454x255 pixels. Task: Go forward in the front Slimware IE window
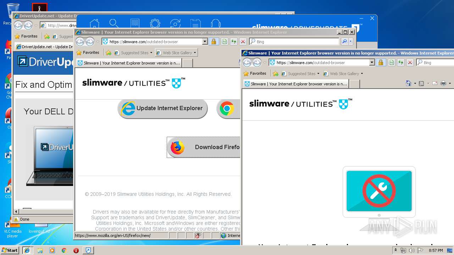[x=257, y=62]
